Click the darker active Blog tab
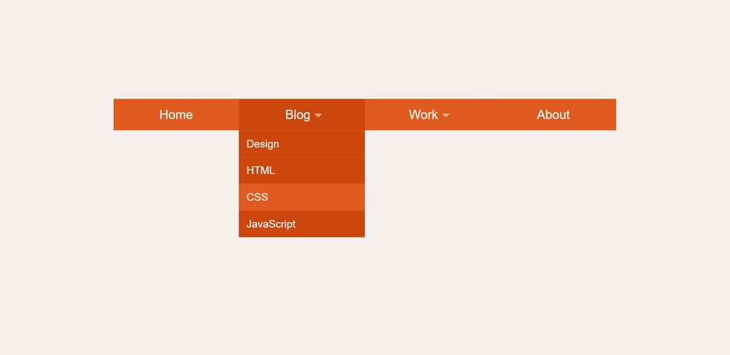 pos(301,115)
